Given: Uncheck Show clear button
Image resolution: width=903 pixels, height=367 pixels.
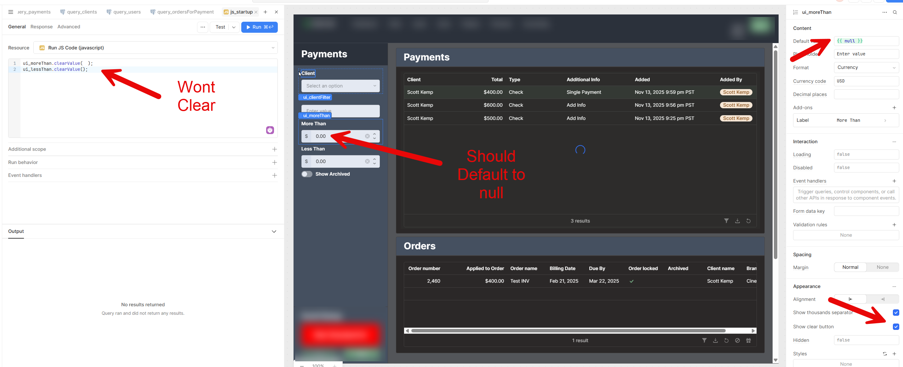Looking at the screenshot, I should [x=896, y=327].
